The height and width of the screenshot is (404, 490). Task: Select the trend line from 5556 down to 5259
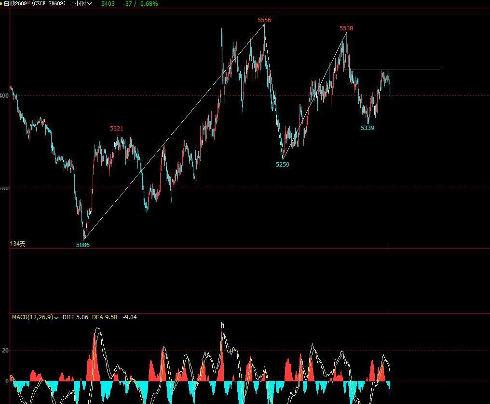[x=273, y=91]
